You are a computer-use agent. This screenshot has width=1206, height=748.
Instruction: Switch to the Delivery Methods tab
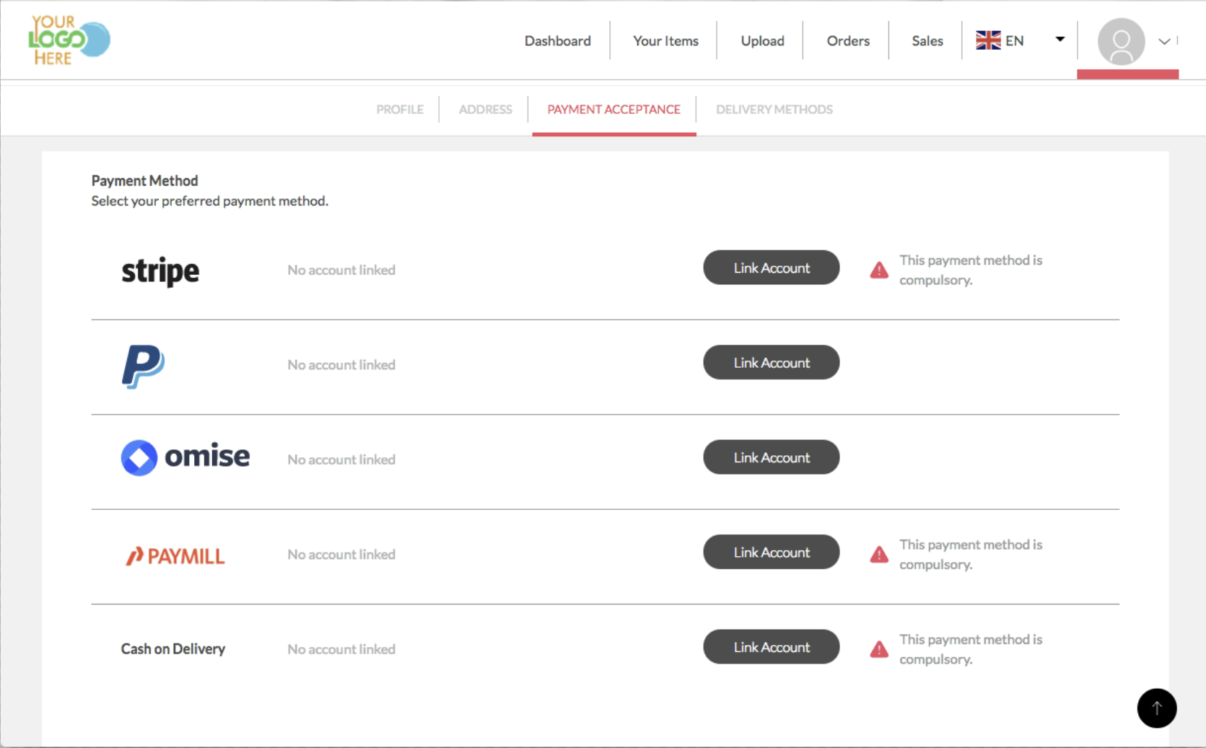pyautogui.click(x=774, y=110)
